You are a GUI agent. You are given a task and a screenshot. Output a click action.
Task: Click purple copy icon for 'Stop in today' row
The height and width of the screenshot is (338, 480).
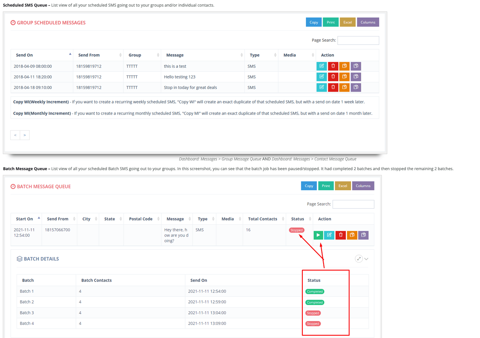356,87
